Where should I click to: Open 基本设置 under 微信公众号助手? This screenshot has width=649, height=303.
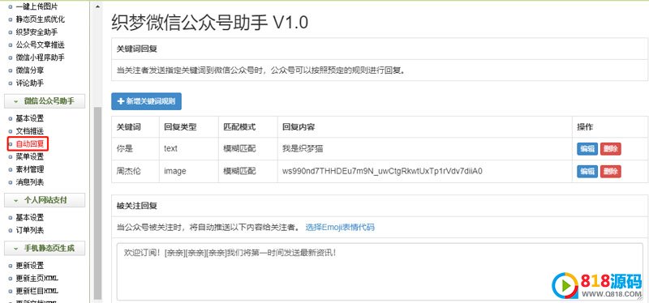[x=30, y=118]
